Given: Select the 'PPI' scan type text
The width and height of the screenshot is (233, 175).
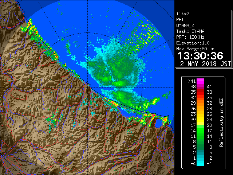Looking at the screenshot, I should point(180,20).
